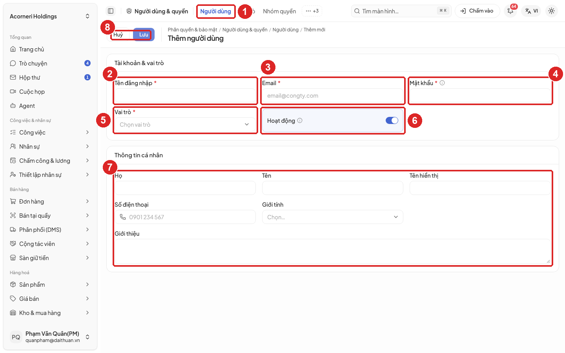
Task: Click the Lưu save button
Action: click(144, 35)
